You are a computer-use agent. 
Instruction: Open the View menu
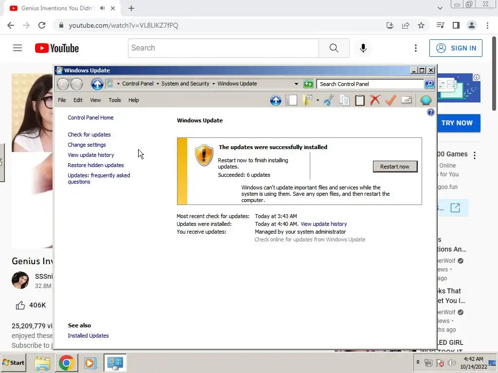(95, 100)
